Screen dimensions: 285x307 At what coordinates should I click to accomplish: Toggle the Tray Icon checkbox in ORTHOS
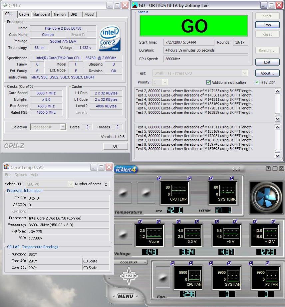[x=257, y=82]
